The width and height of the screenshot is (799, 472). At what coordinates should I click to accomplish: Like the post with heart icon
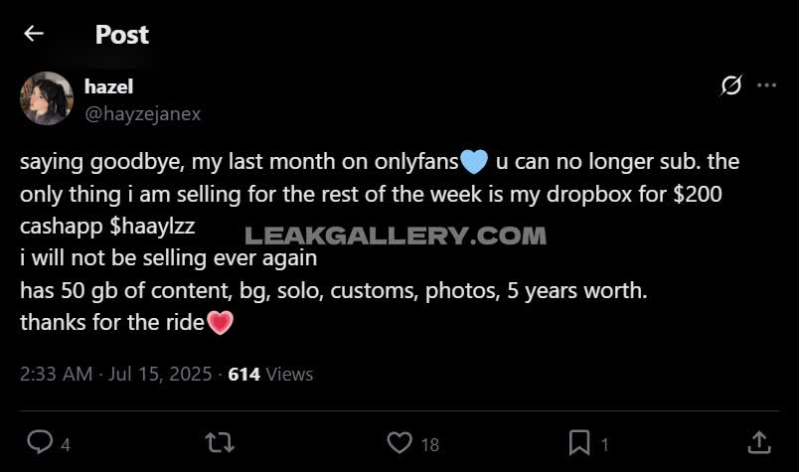pyautogui.click(x=399, y=442)
